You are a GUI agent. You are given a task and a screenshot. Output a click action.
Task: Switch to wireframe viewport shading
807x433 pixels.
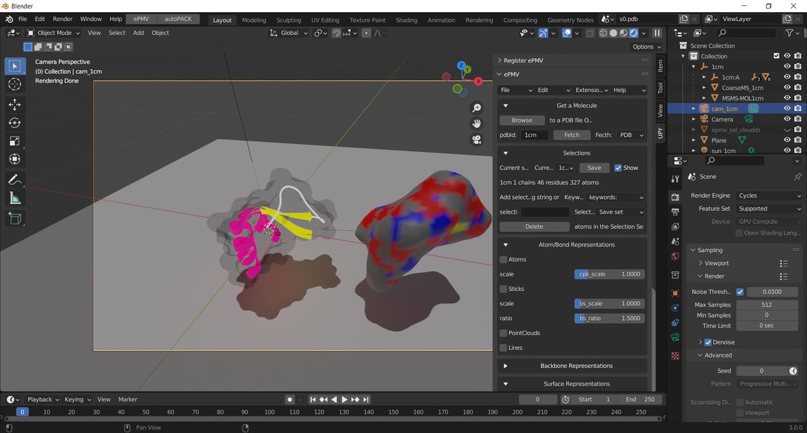[603, 33]
